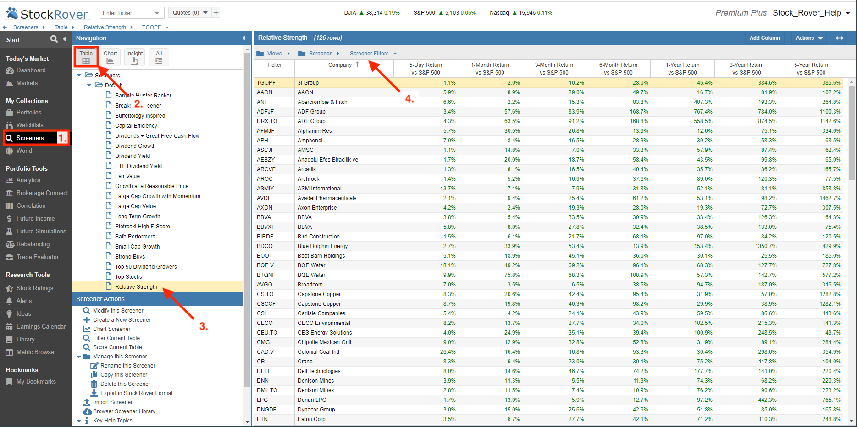
Task: Open the Portfolios collection
Action: pos(28,113)
